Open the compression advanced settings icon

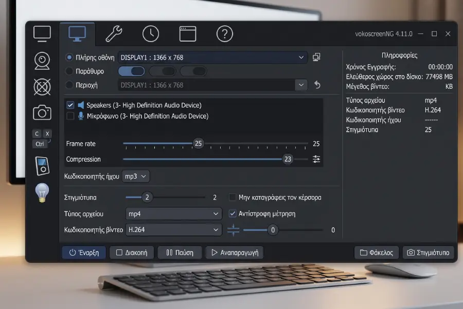[x=316, y=159]
